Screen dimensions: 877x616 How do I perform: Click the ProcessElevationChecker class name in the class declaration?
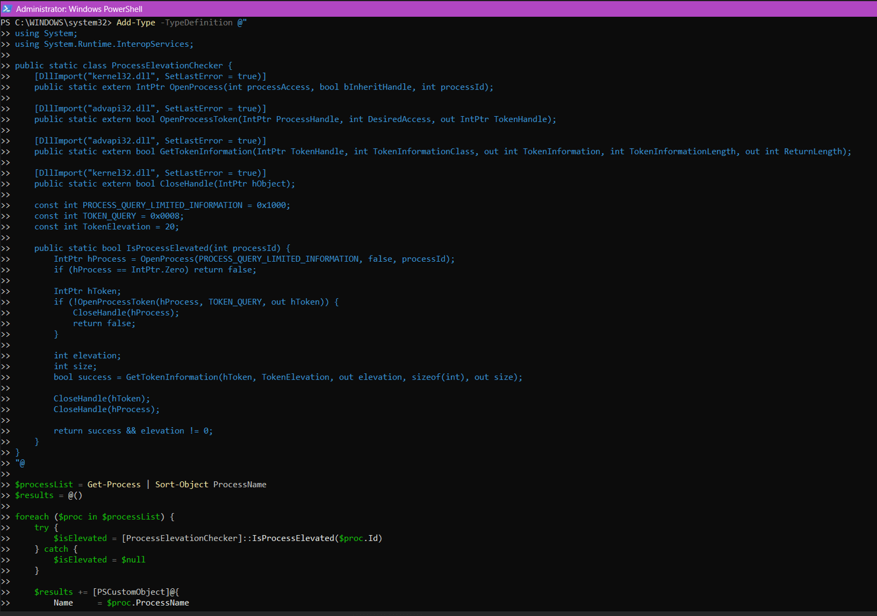coord(167,65)
